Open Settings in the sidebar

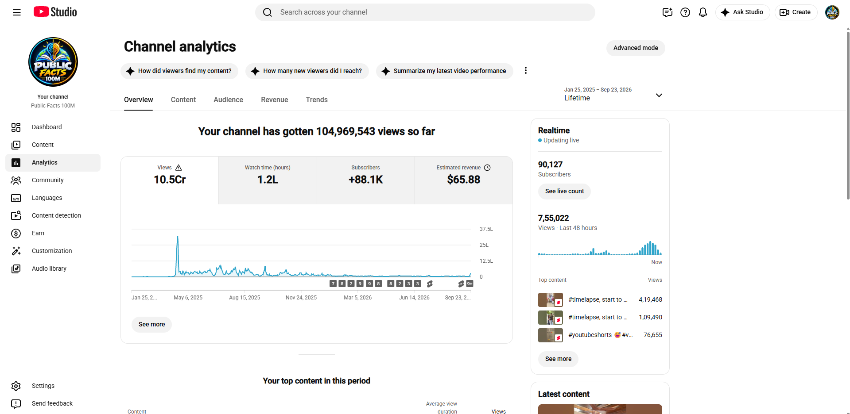tap(53, 386)
